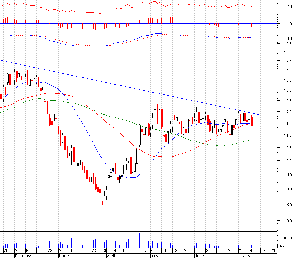Click the May month label

[154, 256]
